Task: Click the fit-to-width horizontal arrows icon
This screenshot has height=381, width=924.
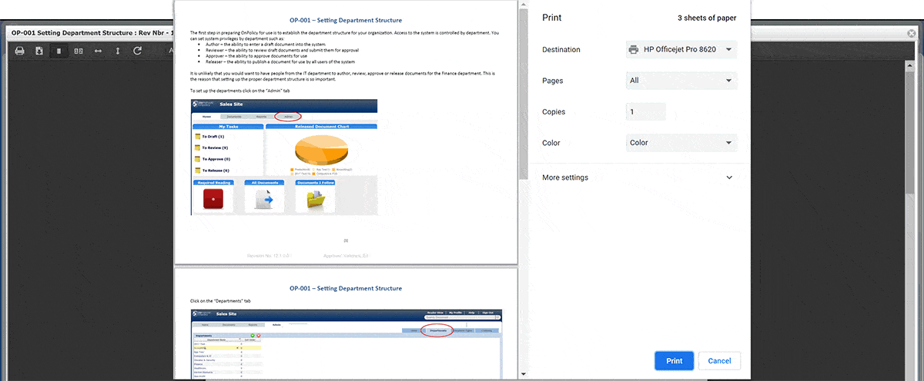Action: (x=98, y=51)
